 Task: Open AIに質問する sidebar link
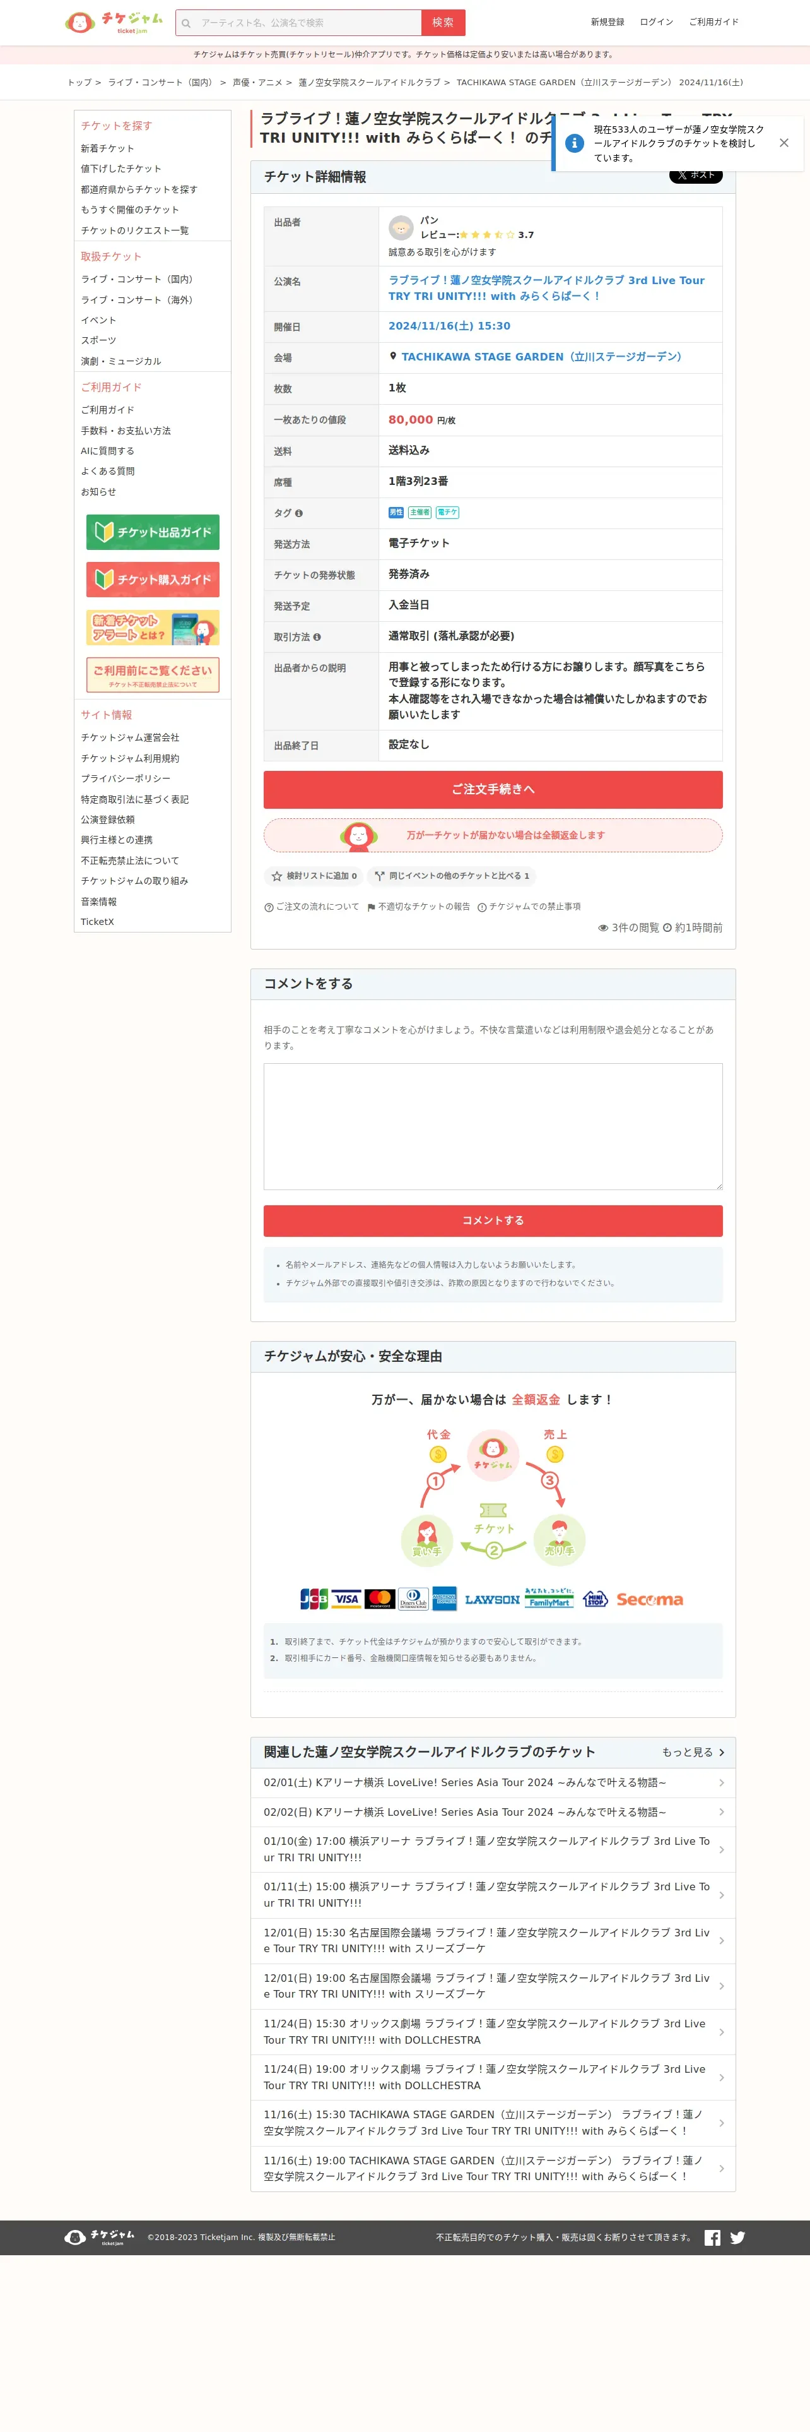(107, 451)
